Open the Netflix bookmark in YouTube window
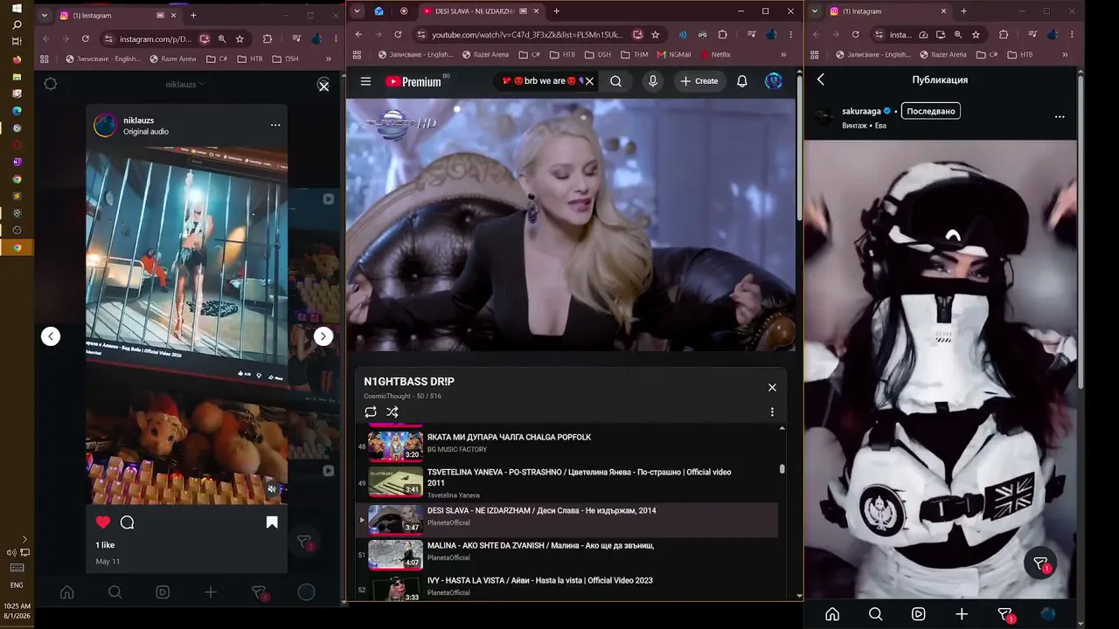 715,54
